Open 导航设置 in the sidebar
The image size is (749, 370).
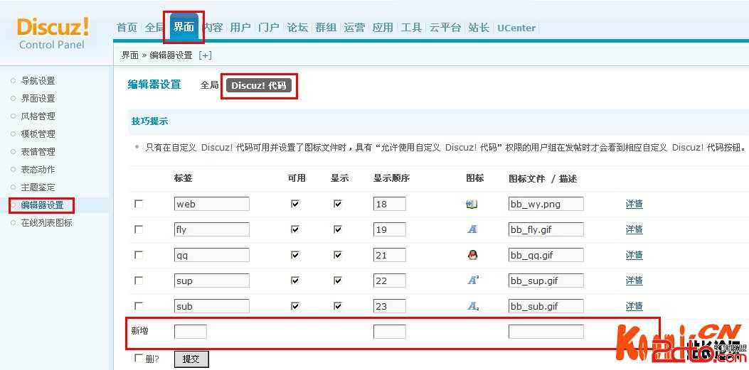click(38, 80)
